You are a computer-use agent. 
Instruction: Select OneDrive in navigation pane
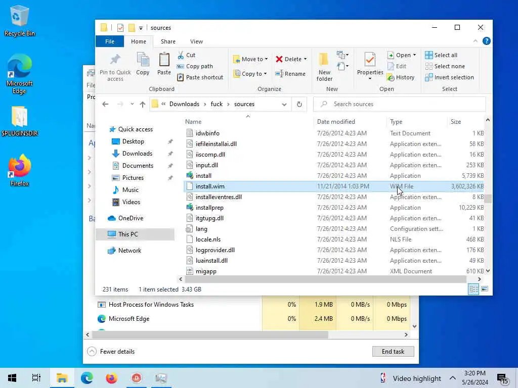tap(131, 218)
